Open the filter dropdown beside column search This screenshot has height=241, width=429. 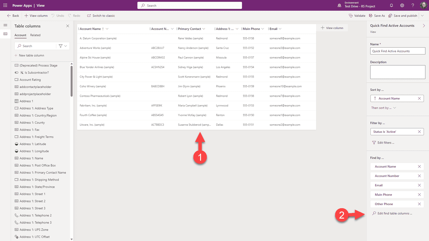click(x=63, y=46)
